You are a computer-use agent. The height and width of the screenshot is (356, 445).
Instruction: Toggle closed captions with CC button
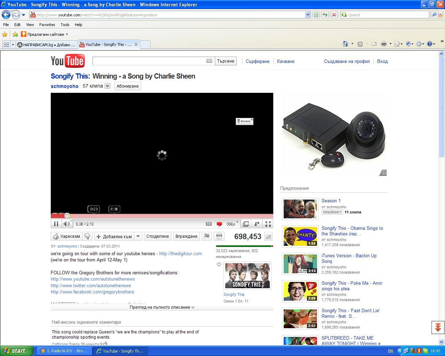click(209, 224)
